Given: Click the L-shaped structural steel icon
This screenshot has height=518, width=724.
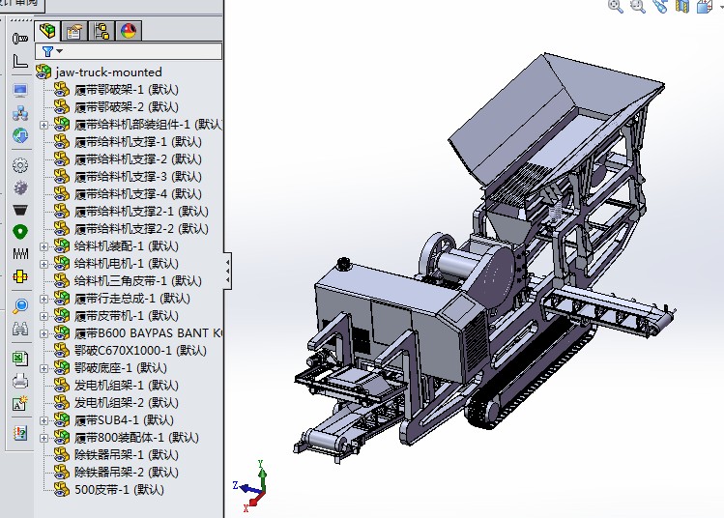Looking at the screenshot, I should [20, 62].
